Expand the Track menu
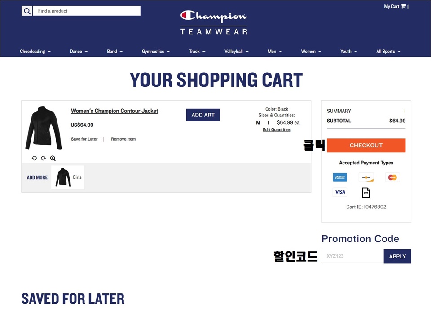431x323 pixels. (197, 51)
